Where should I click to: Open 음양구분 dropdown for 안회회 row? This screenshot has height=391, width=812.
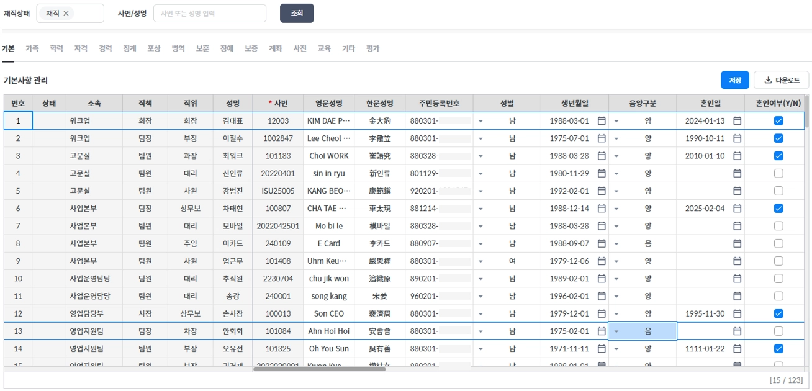616,331
